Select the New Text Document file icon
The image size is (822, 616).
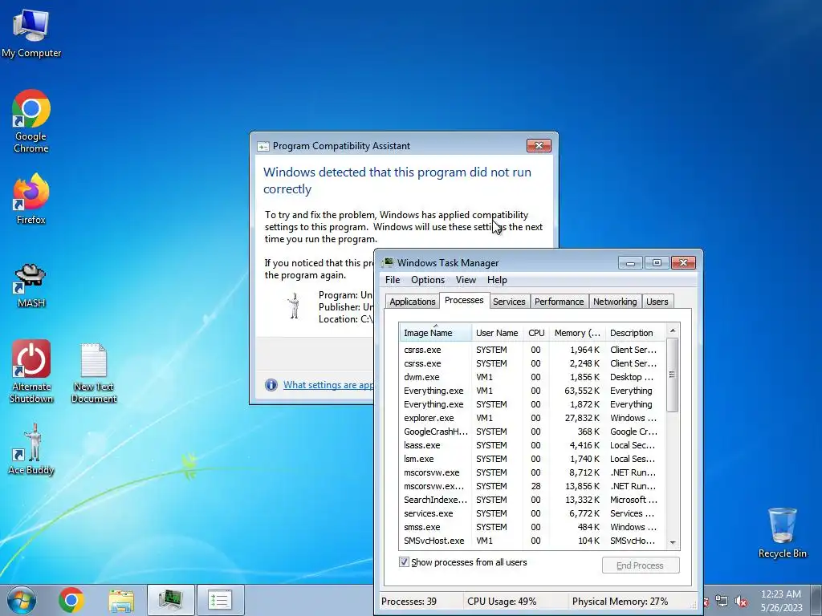[94, 373]
